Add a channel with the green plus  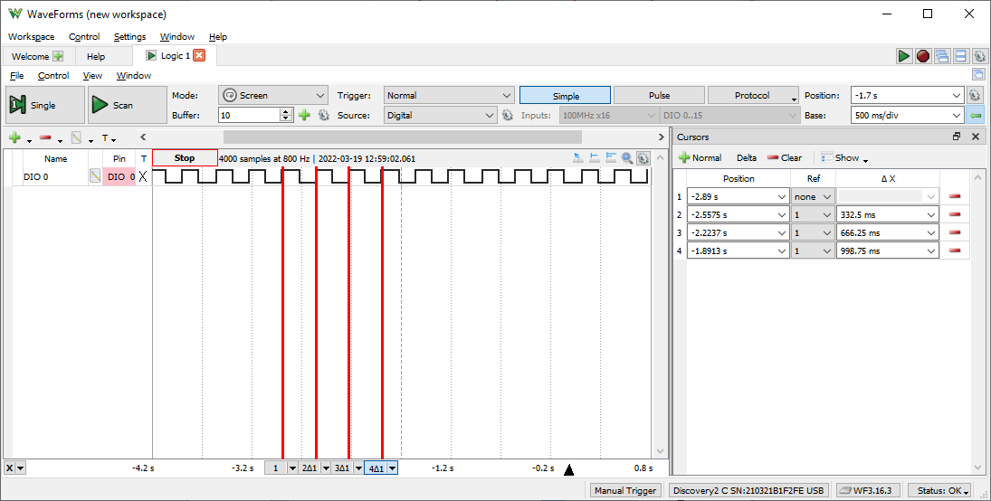pos(14,137)
